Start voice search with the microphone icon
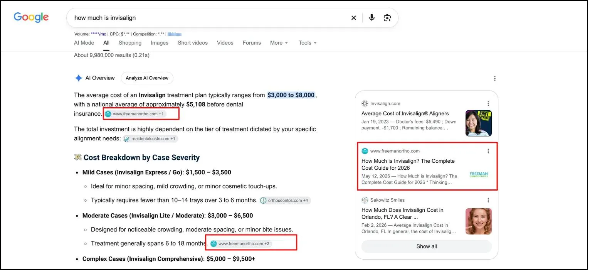 tap(371, 18)
